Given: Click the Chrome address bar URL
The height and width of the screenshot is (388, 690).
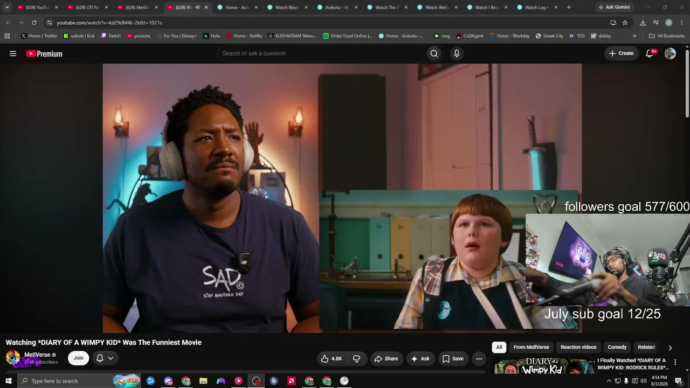Looking at the screenshot, I should 109,23.
